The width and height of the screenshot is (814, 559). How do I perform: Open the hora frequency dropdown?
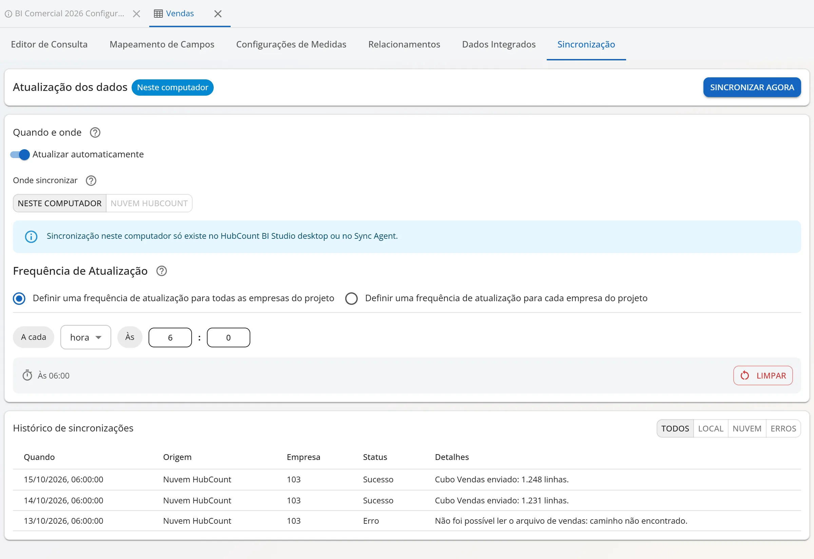click(86, 337)
